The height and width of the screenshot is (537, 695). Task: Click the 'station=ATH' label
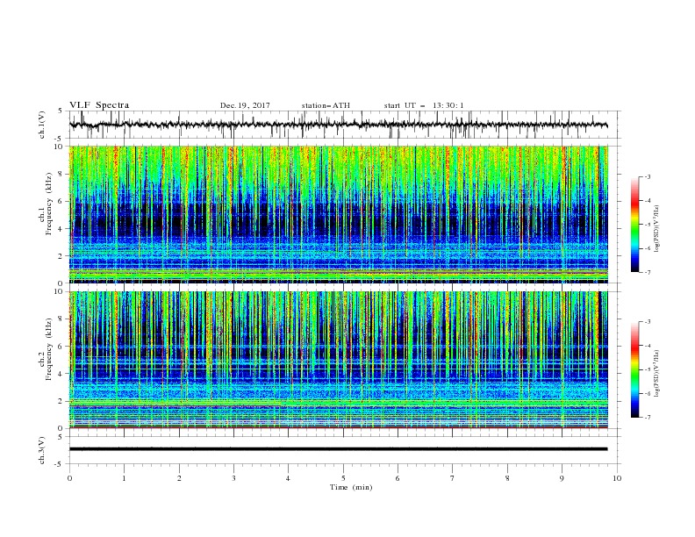point(326,105)
